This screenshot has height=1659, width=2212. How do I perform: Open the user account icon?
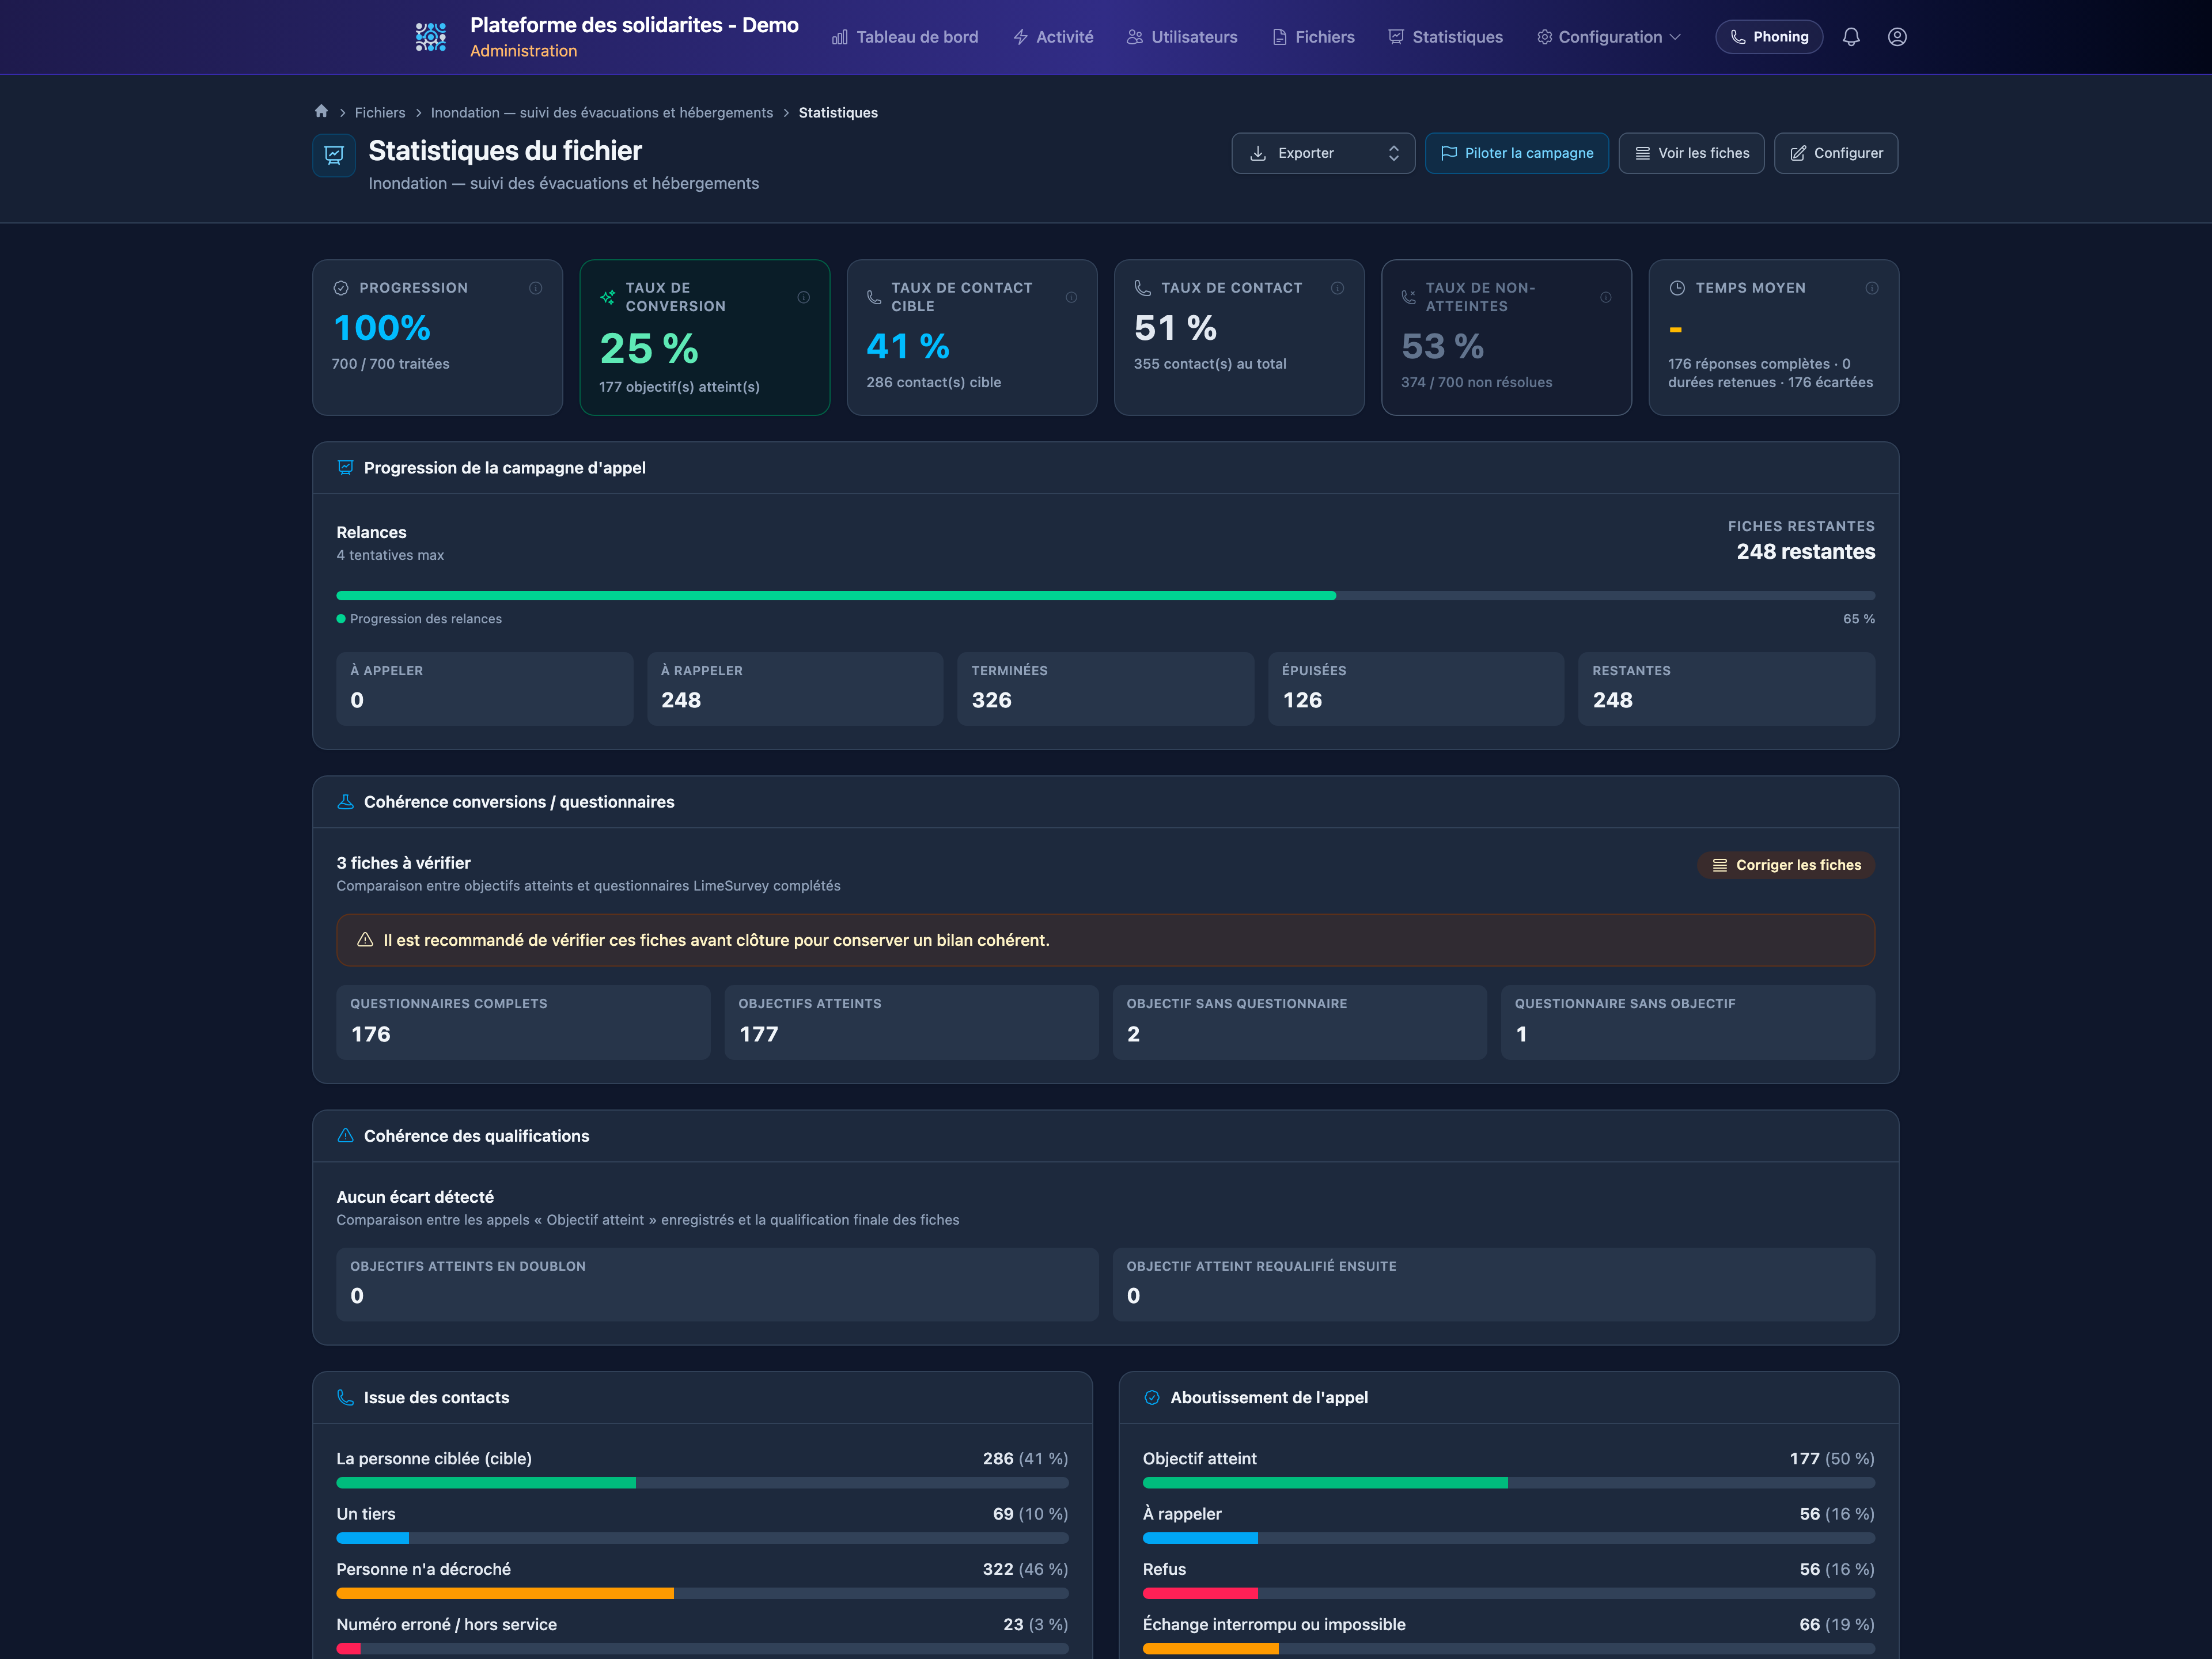(1897, 37)
